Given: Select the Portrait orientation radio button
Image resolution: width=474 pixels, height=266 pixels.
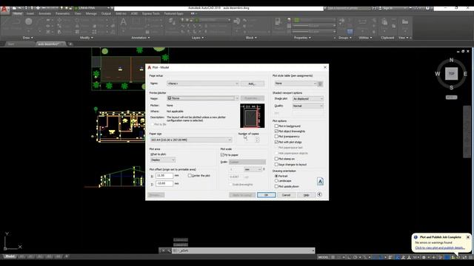Looking at the screenshot, I should point(276,176).
